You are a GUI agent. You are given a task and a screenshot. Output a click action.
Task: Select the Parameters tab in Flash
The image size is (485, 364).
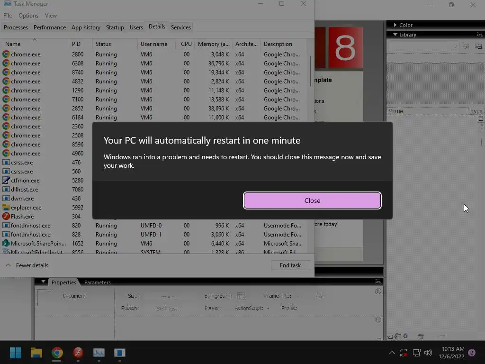click(x=98, y=282)
